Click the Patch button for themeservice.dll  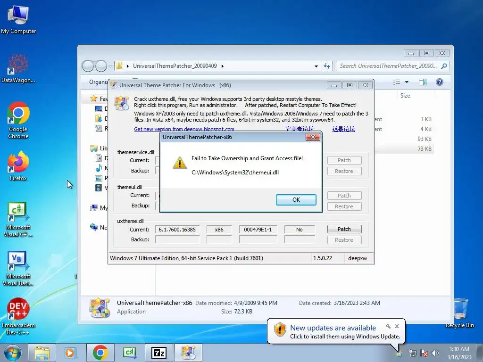344,160
